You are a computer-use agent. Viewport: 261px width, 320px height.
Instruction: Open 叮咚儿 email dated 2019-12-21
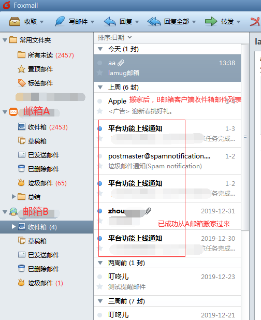[x=167, y=313]
